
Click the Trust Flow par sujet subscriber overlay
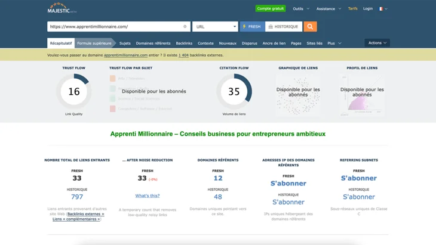click(x=153, y=91)
